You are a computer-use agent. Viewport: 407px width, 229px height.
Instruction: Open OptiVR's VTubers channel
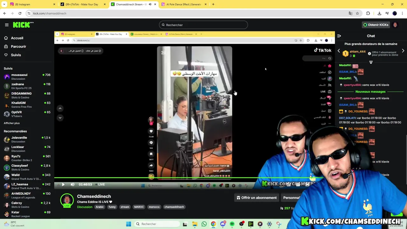point(27,114)
